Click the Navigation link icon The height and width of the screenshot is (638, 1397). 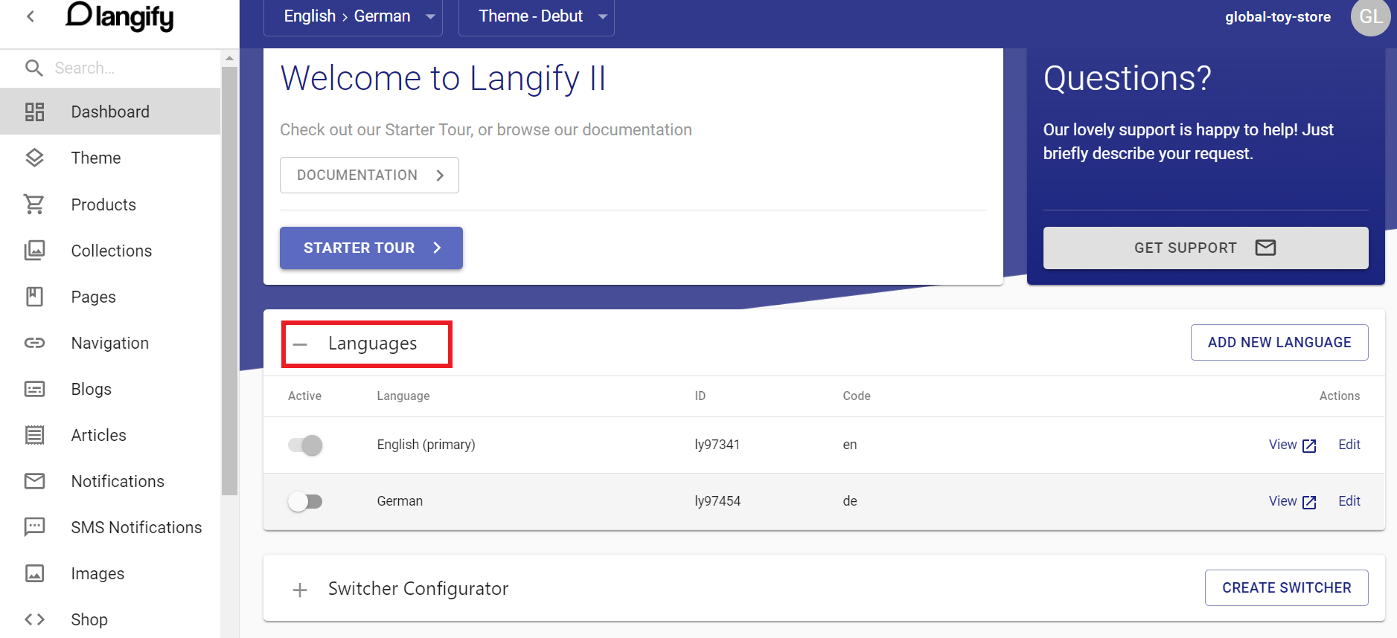tap(34, 343)
